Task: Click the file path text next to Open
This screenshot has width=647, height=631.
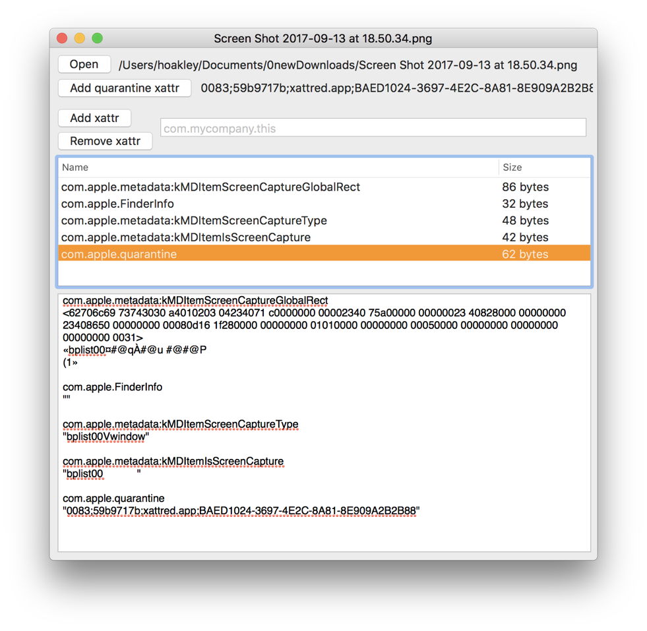Action: click(348, 65)
